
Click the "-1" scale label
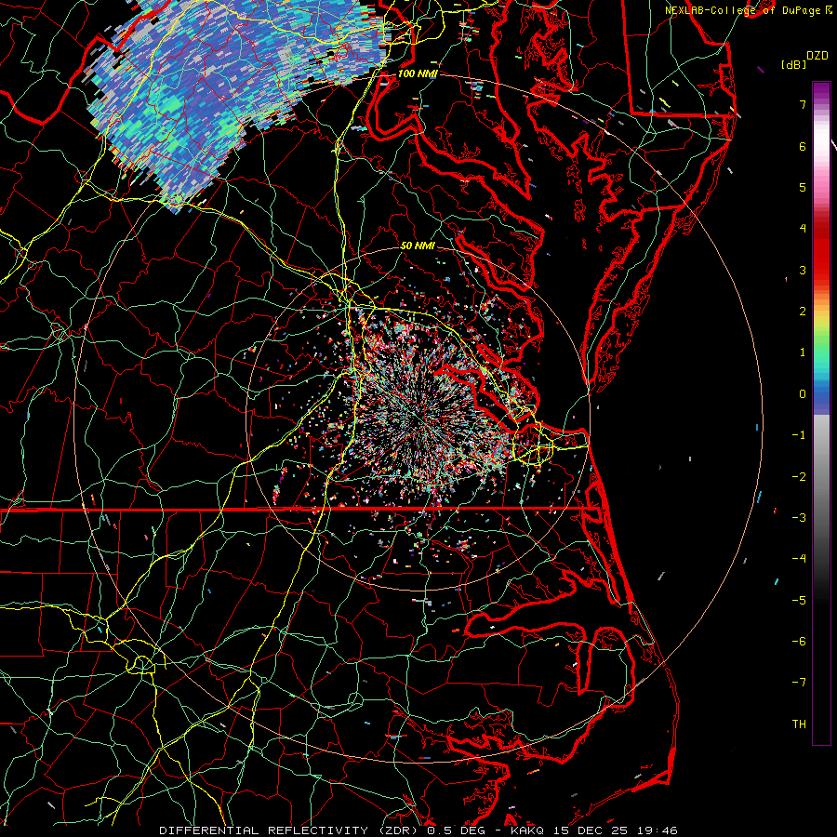[799, 435]
